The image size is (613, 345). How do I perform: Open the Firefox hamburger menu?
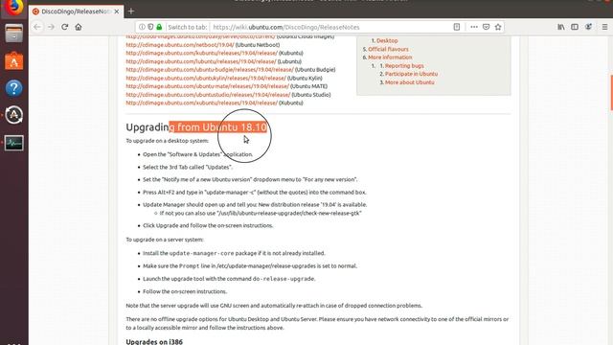(x=604, y=27)
